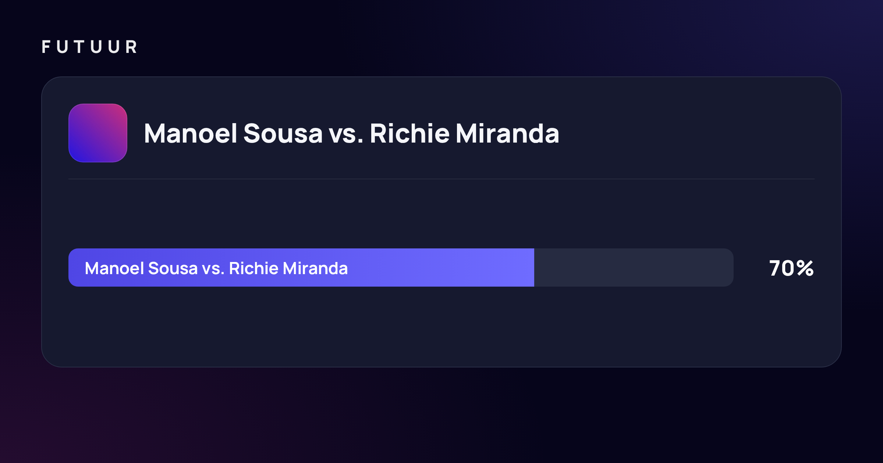The image size is (883, 463).
Task: Select the filled purple outcome bar
Action: coord(301,268)
